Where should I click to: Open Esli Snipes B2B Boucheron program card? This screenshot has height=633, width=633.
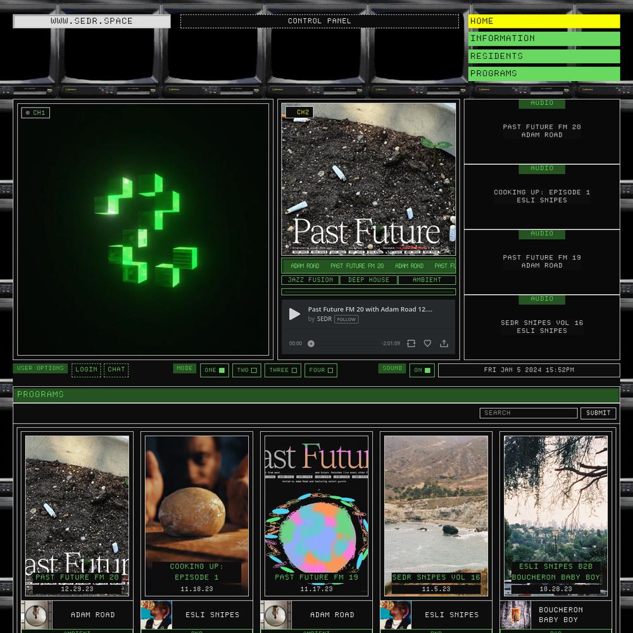pyautogui.click(x=556, y=515)
